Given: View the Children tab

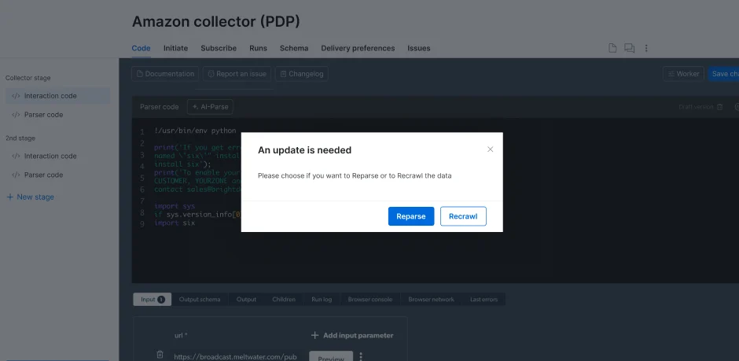Looking at the screenshot, I should [x=284, y=300].
